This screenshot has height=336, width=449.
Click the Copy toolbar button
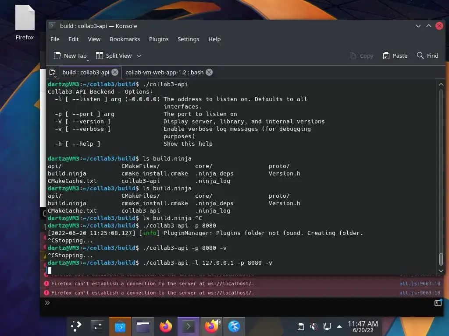[361, 56]
